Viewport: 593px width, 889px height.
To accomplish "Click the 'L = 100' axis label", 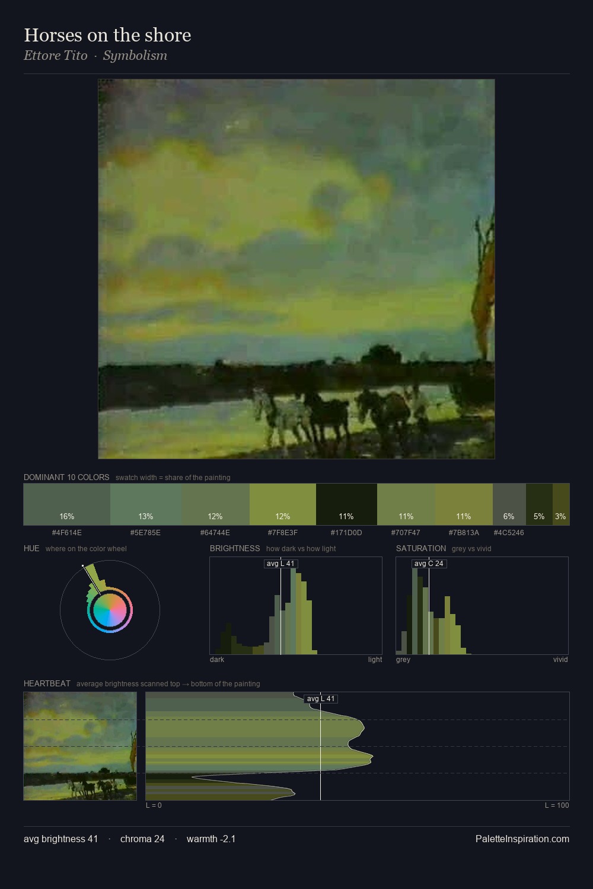I will click(557, 805).
